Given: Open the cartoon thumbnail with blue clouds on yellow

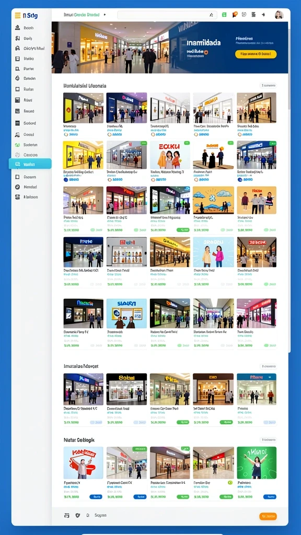Looking at the screenshot, I should (x=213, y=200).
